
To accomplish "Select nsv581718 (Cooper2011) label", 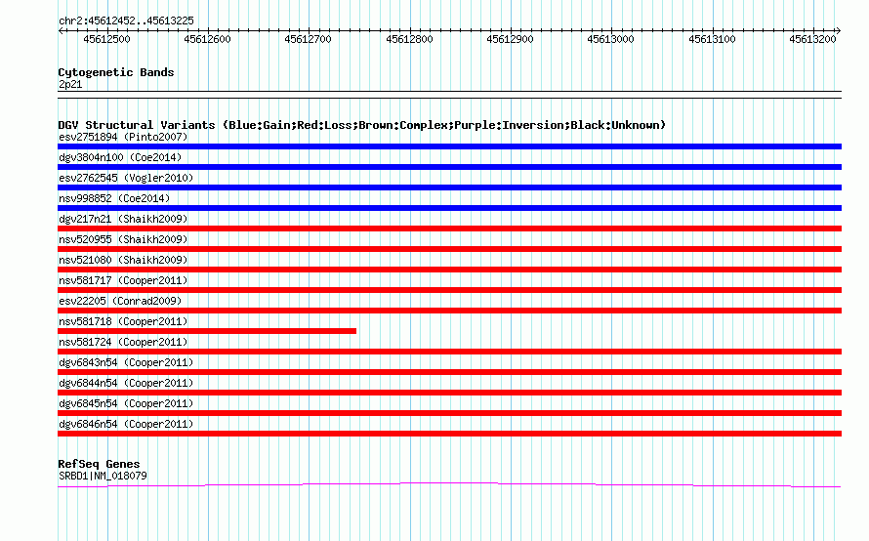I will tap(123, 321).
